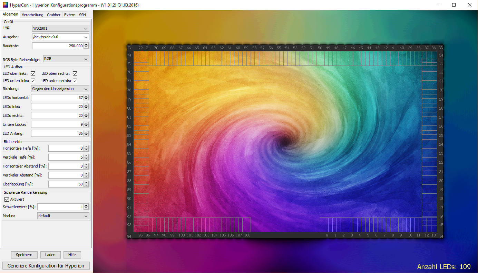Increase Schwellenwert using the up arrow

pyautogui.click(x=86, y=205)
